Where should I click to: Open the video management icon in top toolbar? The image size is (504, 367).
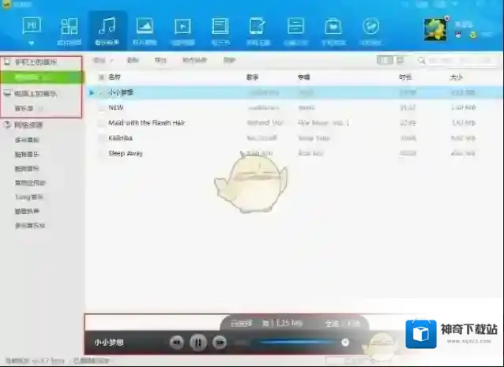coord(182,31)
